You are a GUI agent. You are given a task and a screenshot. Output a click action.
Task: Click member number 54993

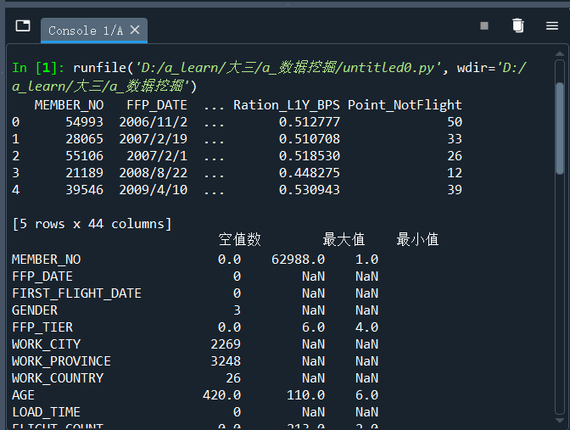(84, 122)
